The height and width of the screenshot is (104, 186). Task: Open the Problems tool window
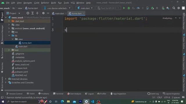(x=44, y=94)
